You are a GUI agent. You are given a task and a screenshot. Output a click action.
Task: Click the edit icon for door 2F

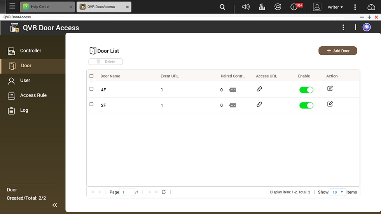[330, 104]
